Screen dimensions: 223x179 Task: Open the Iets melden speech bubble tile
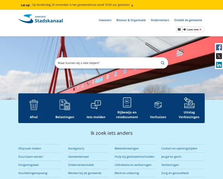click(x=96, y=108)
